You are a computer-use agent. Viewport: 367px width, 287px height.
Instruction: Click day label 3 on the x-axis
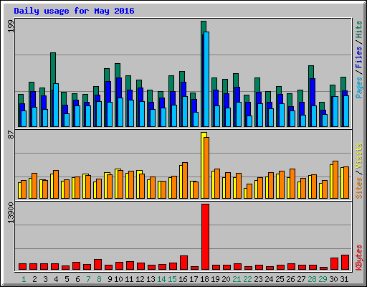tap(45, 279)
